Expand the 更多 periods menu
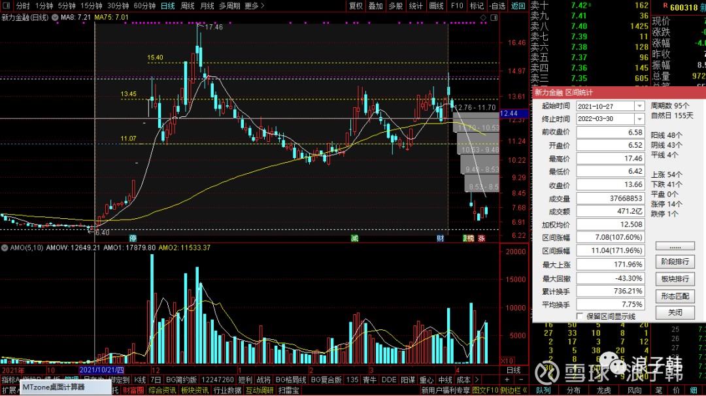This screenshot has height=396, width=706. point(254,6)
